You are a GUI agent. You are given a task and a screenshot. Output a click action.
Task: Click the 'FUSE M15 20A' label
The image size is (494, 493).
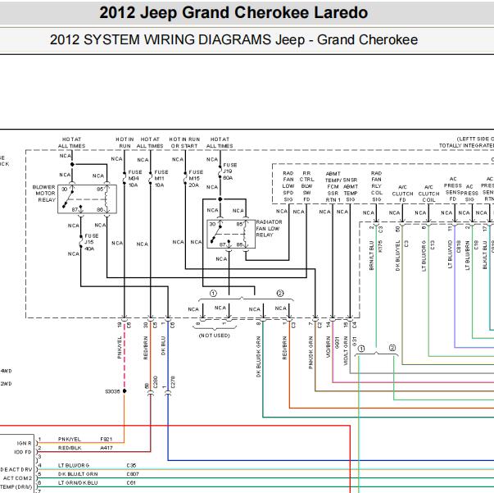point(195,179)
